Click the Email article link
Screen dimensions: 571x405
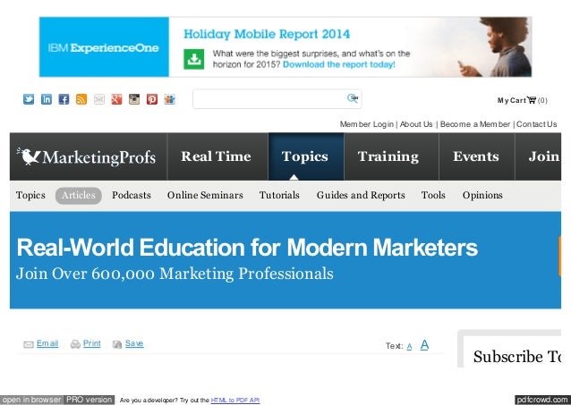click(47, 343)
